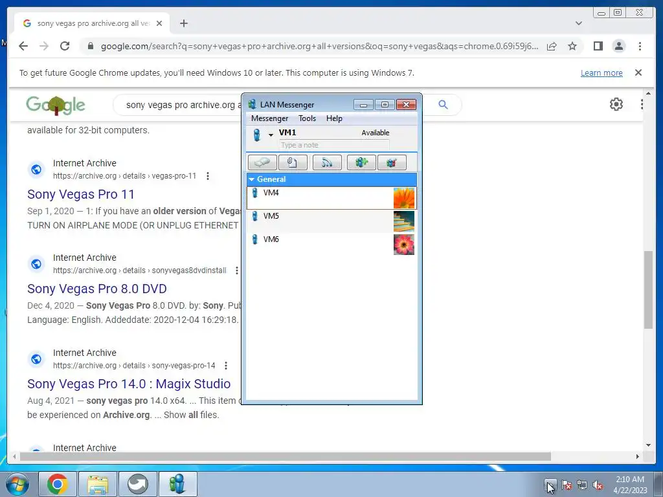This screenshot has width=663, height=497.
Task: Open Sony Vegas Pro 14.0 : Magix Studio result
Action: coord(129,384)
